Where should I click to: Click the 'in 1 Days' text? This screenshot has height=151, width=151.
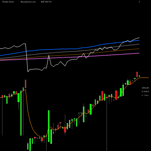click(x=145, y=95)
